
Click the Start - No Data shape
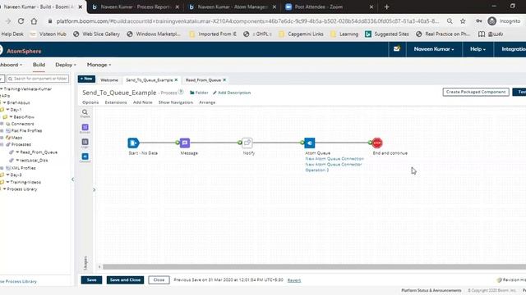[133, 143]
